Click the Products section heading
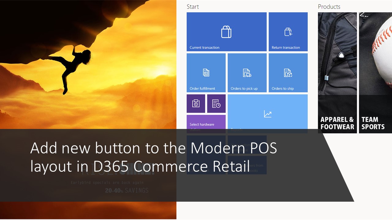 [x=329, y=6]
